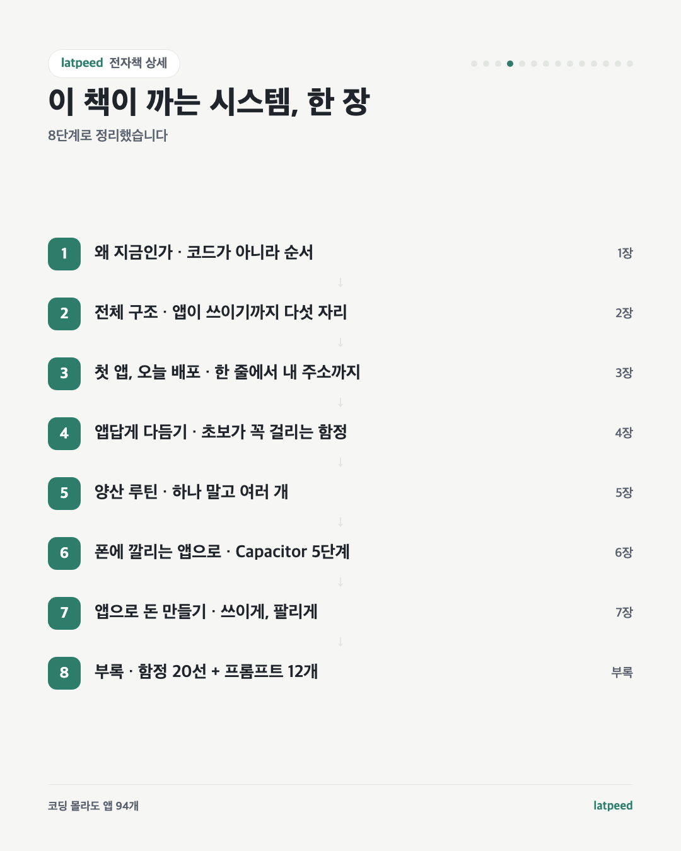Go to the last pagination dot
Image resolution: width=681 pixels, height=851 pixels.
(630, 64)
